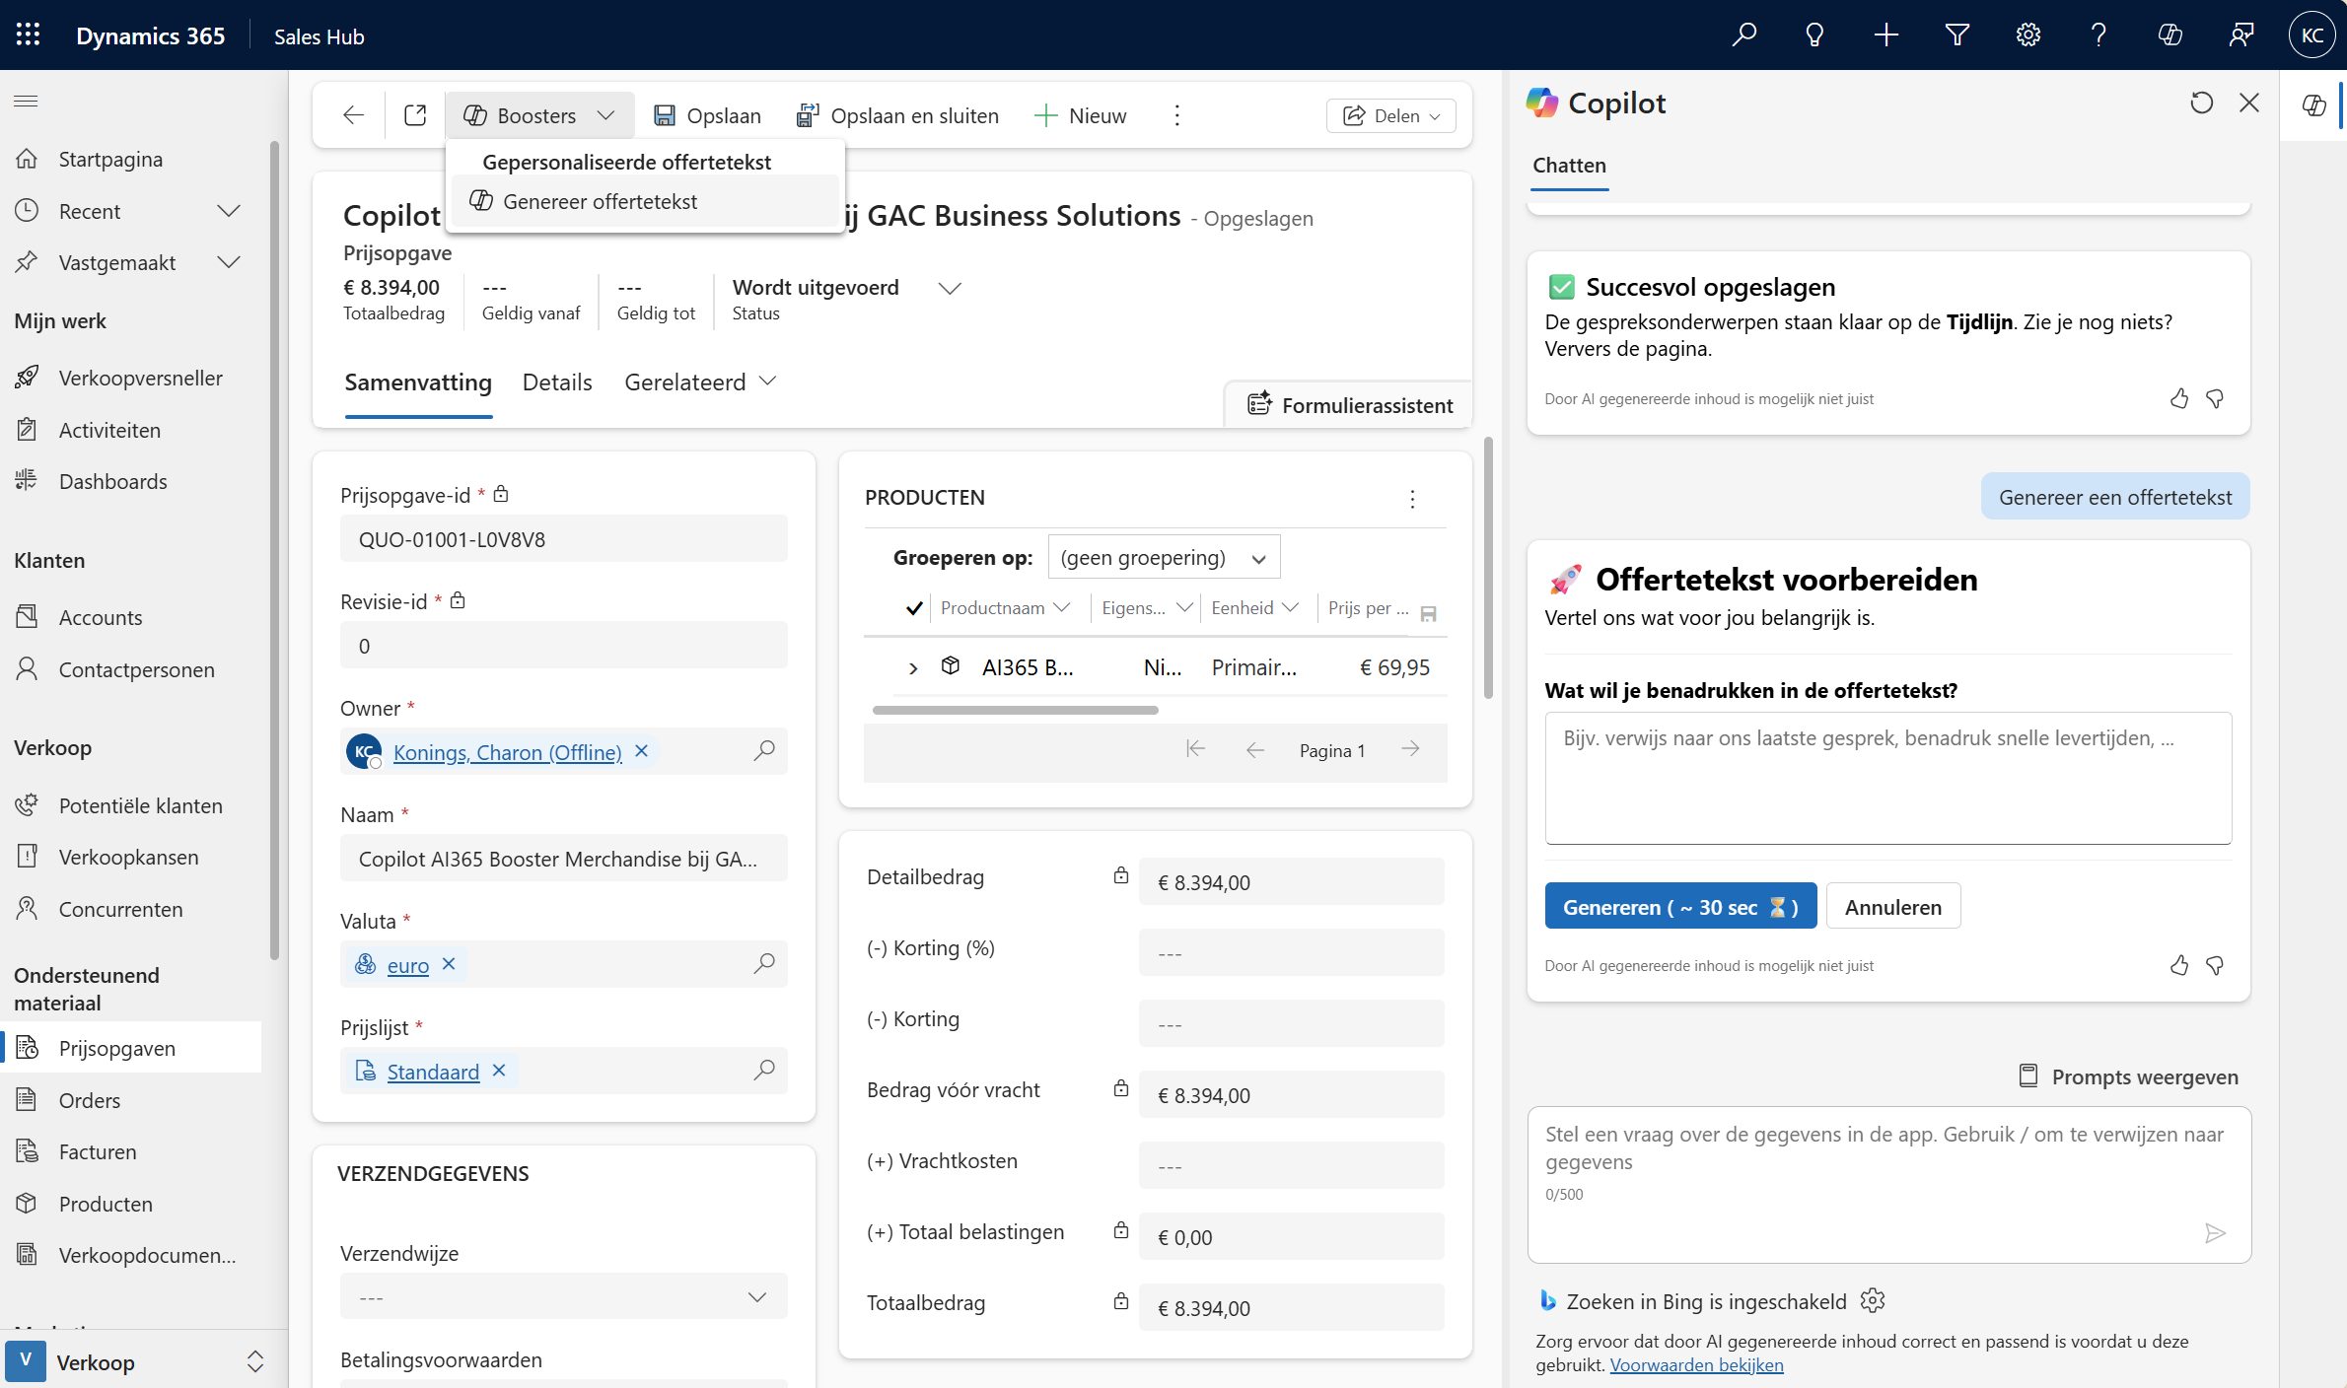
Task: Open the record in a new window icon
Action: (415, 115)
